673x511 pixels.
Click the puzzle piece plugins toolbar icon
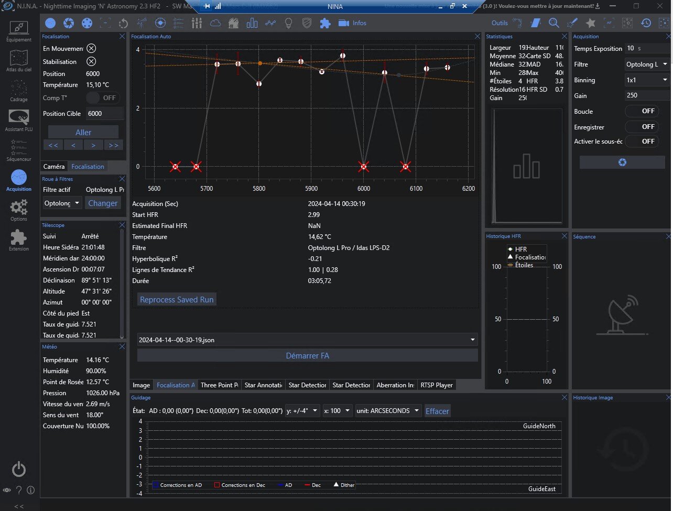point(325,23)
